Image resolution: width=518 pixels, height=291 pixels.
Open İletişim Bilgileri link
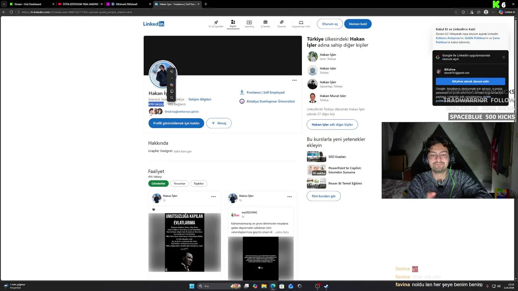(x=200, y=99)
